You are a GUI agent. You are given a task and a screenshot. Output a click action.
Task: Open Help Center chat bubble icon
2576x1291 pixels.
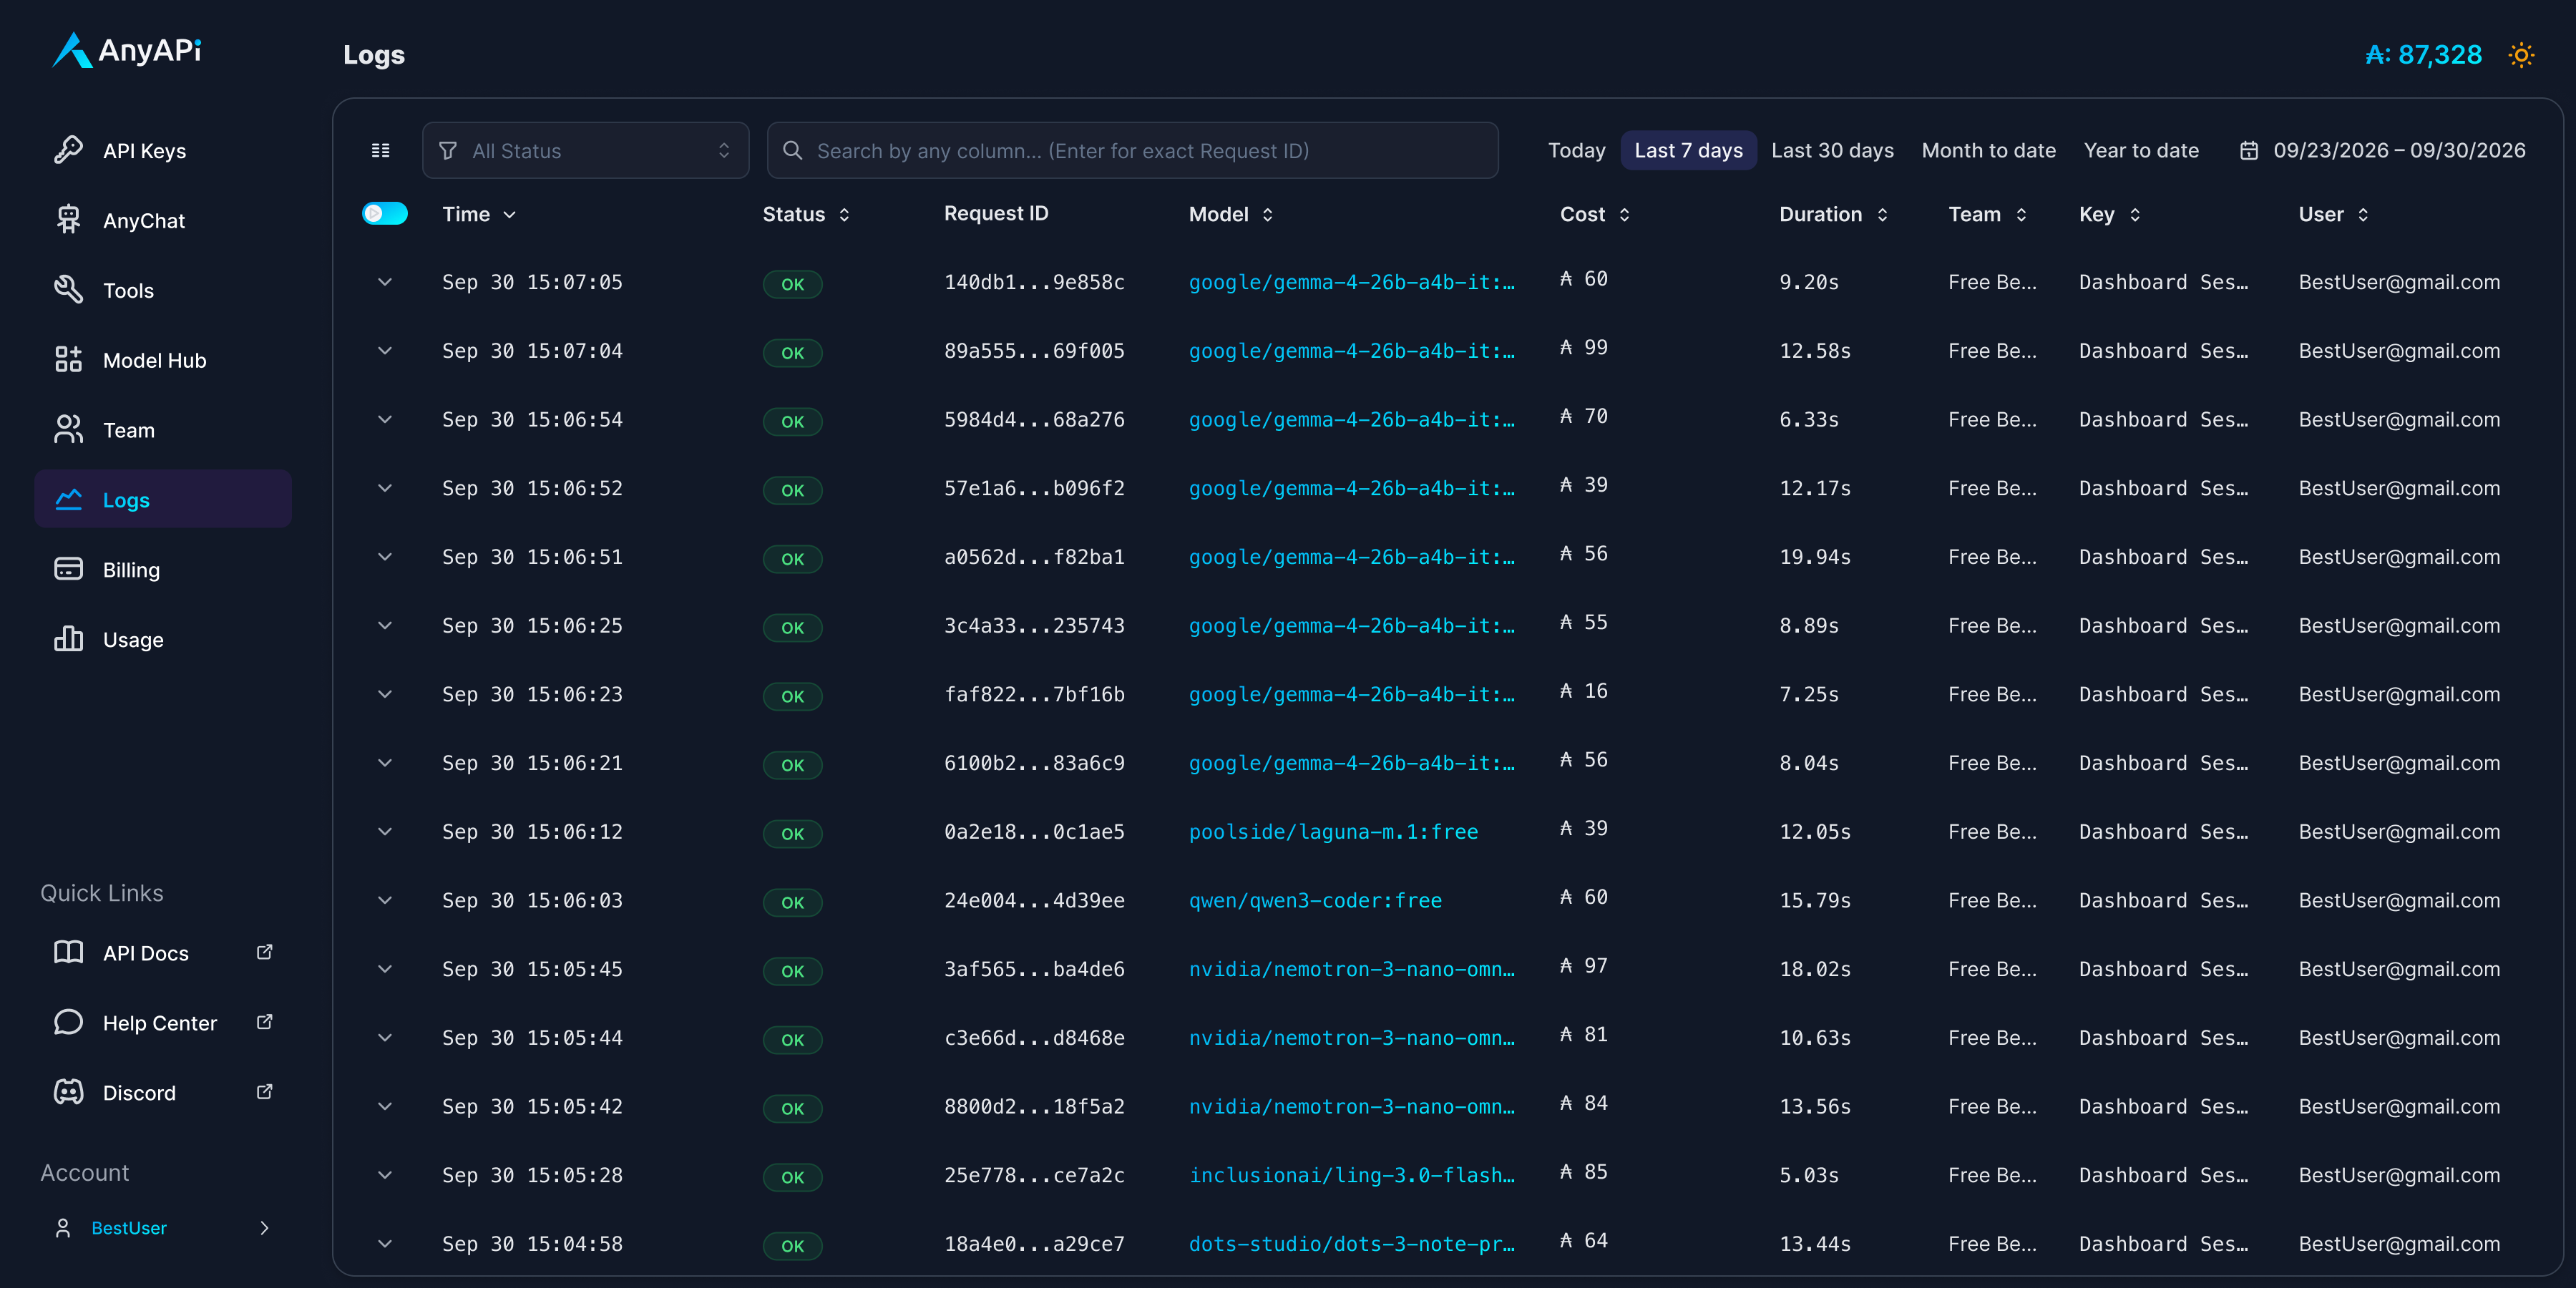(x=68, y=1023)
